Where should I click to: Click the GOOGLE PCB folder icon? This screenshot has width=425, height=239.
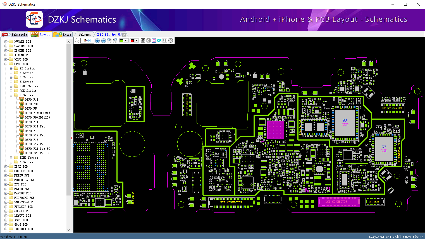click(11, 211)
